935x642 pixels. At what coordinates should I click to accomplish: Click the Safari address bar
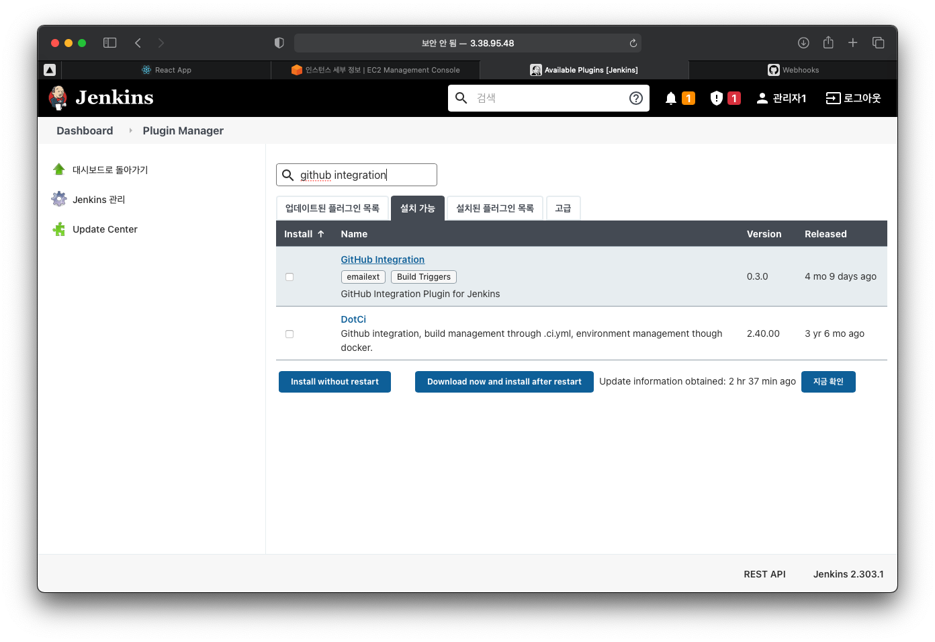click(467, 43)
